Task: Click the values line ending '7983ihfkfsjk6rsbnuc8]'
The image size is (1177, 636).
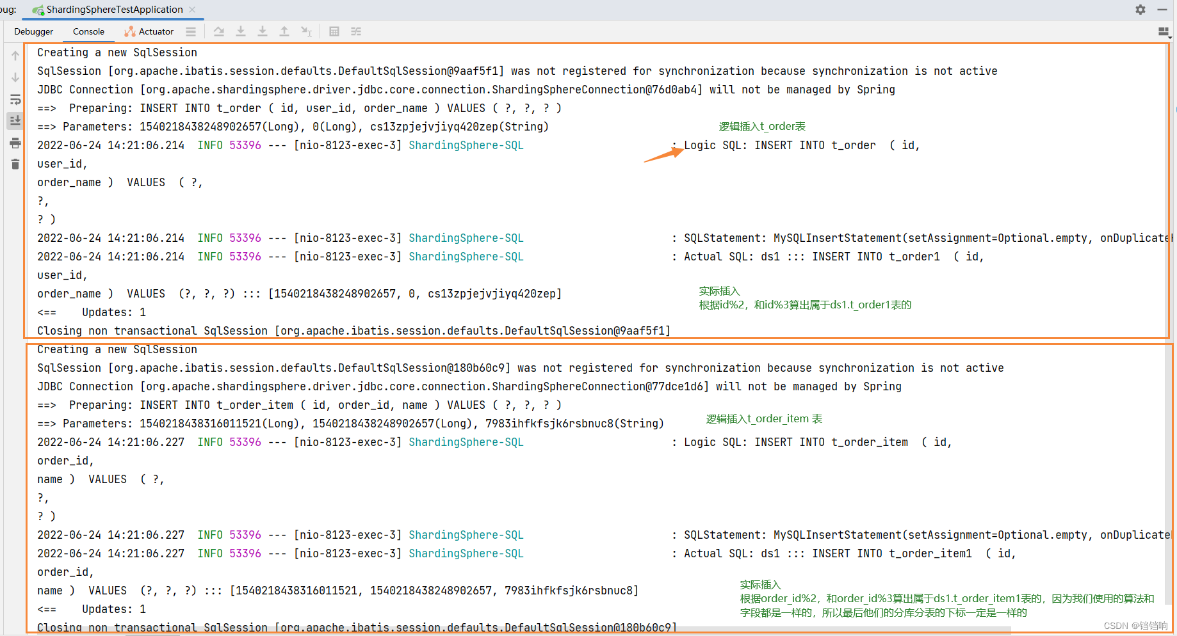Action: tap(338, 591)
